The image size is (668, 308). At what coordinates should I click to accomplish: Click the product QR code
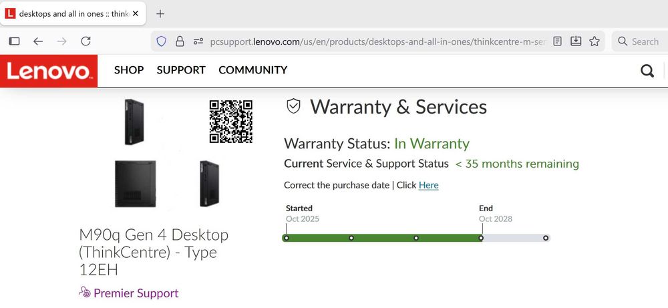231,122
